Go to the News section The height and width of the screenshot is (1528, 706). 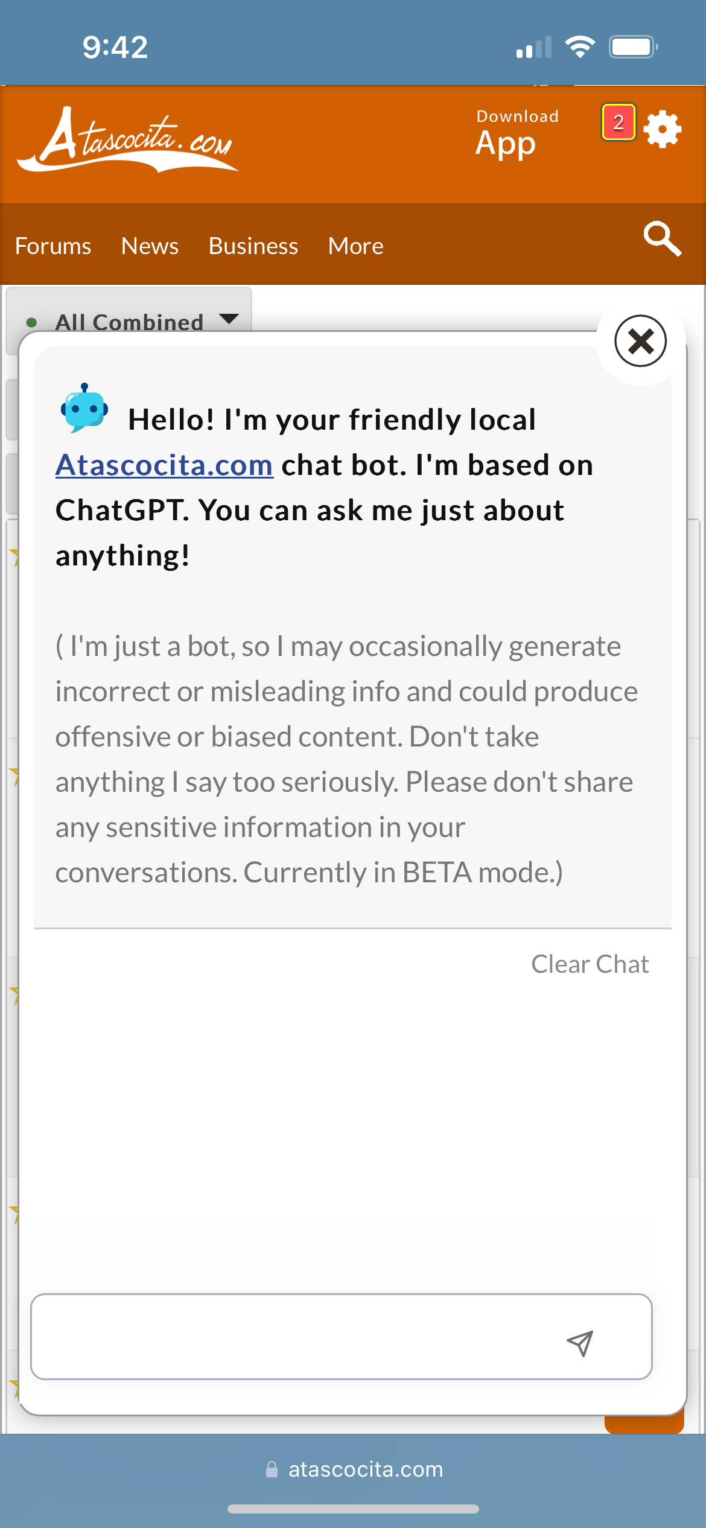pos(150,246)
